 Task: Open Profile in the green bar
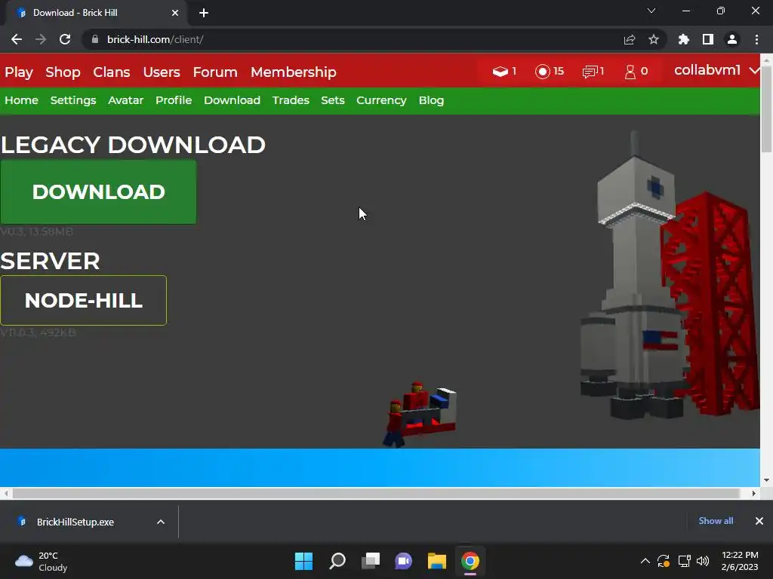(x=174, y=100)
